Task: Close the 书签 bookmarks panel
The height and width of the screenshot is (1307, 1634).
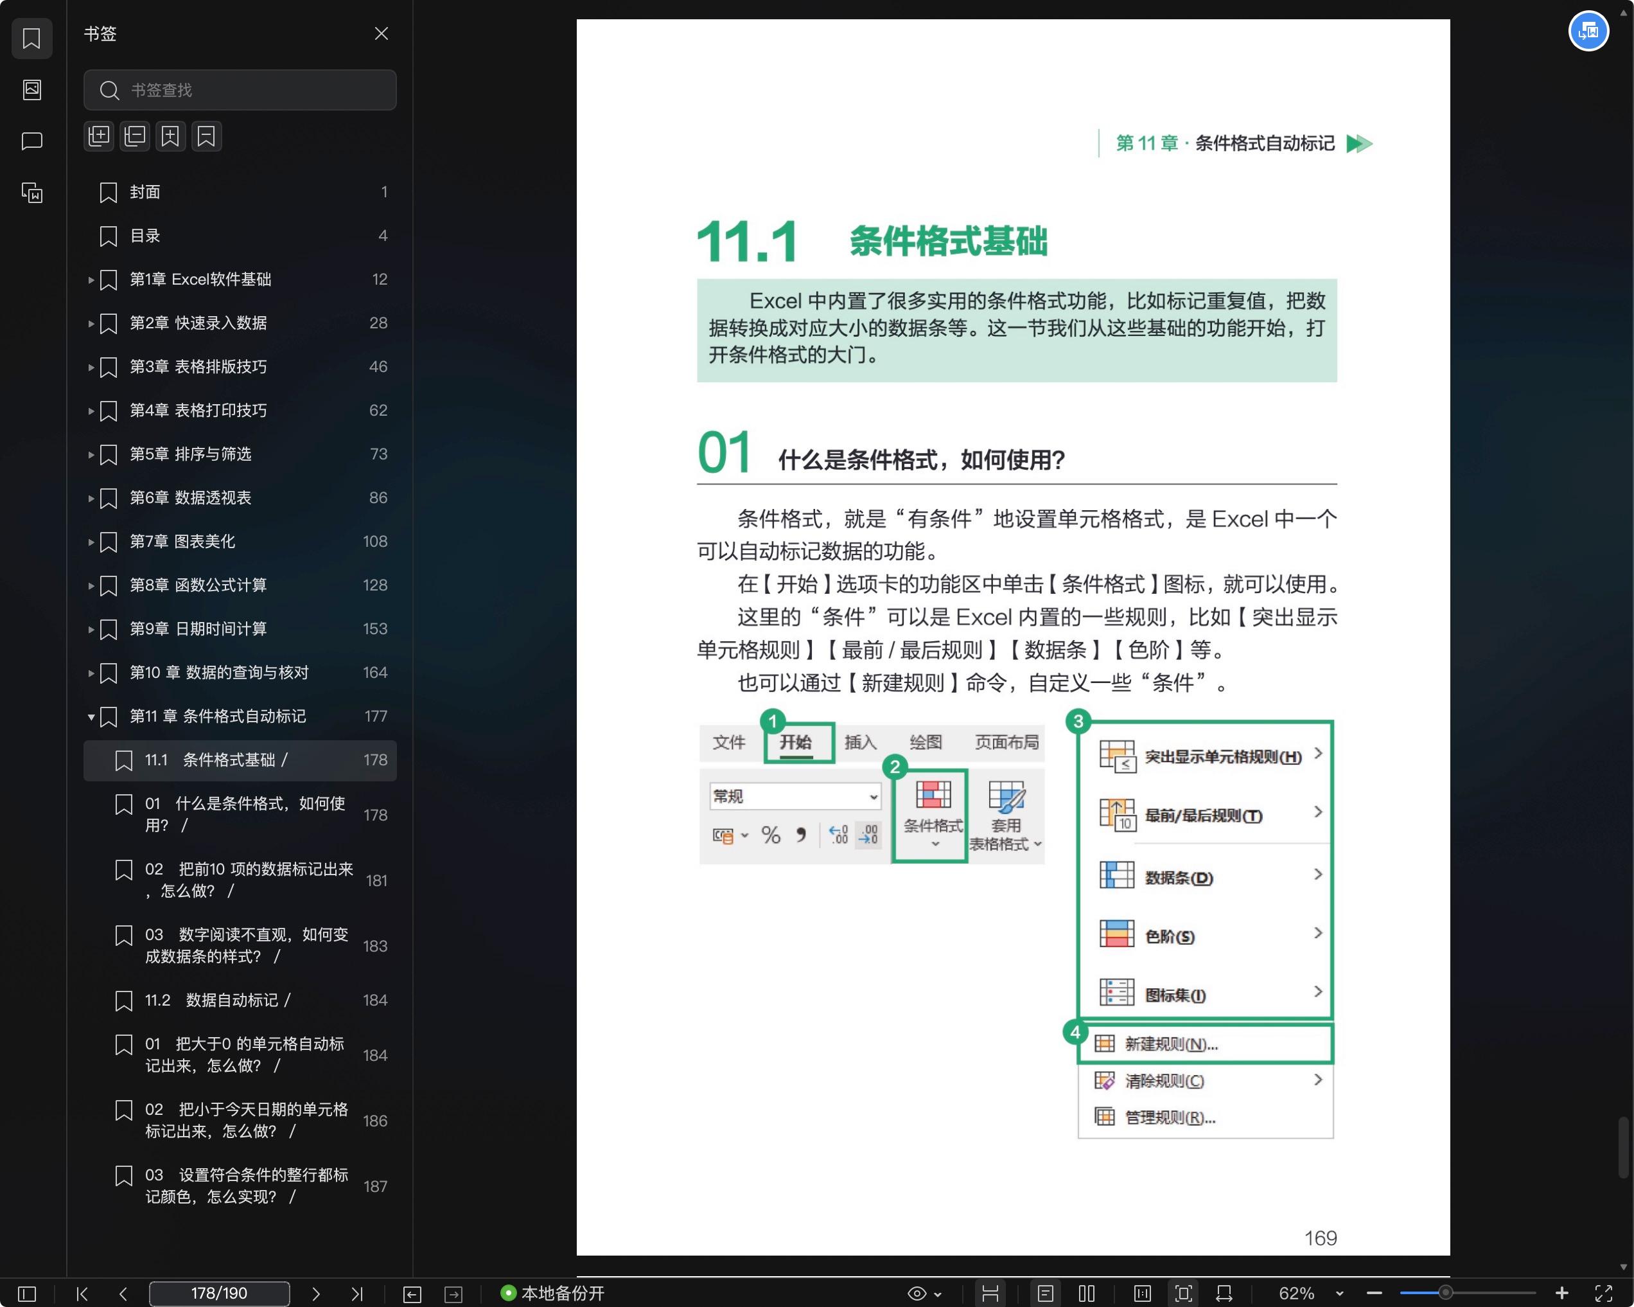Action: tap(382, 33)
